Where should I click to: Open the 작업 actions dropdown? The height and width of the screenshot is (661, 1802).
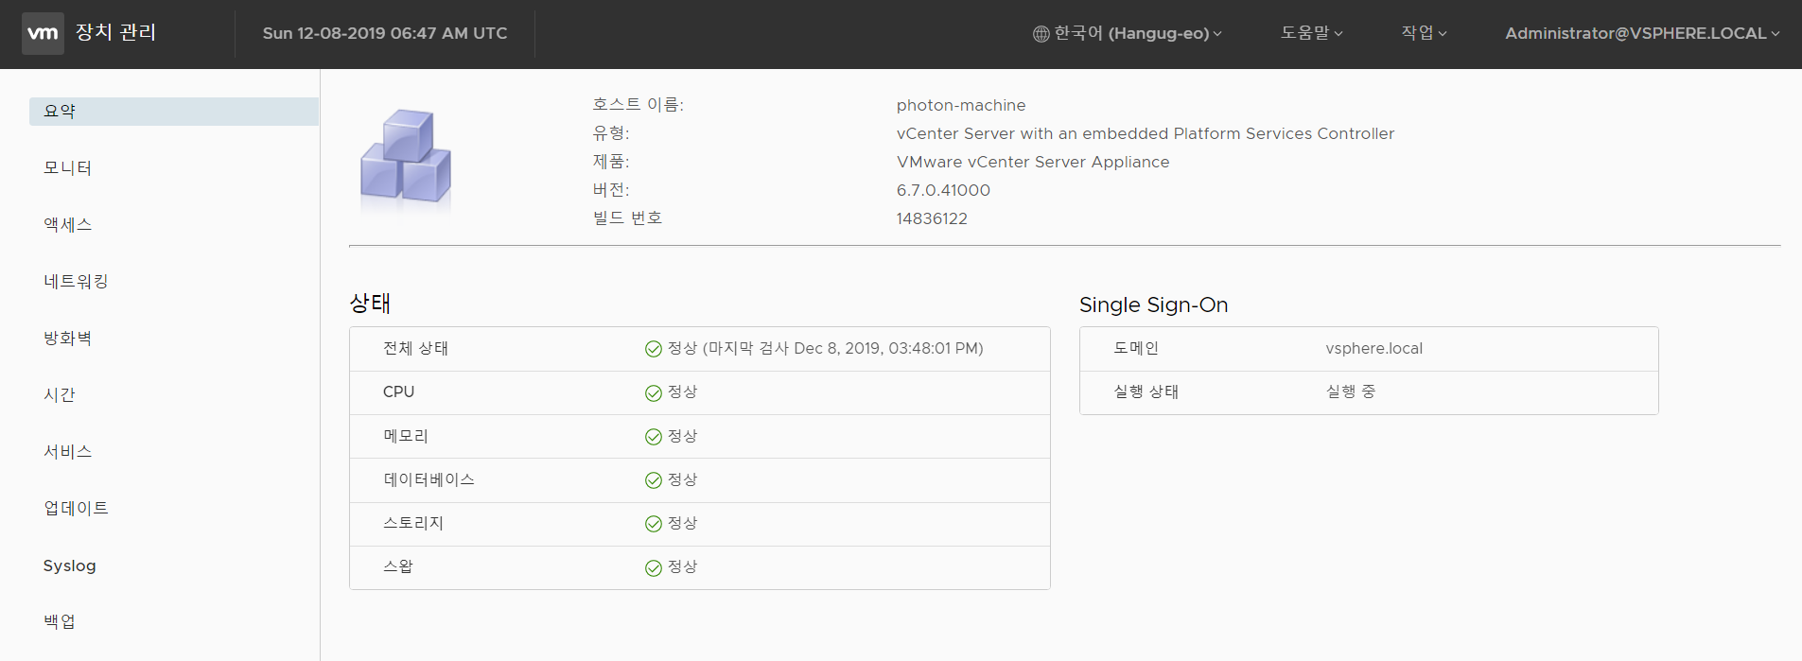pyautogui.click(x=1424, y=33)
